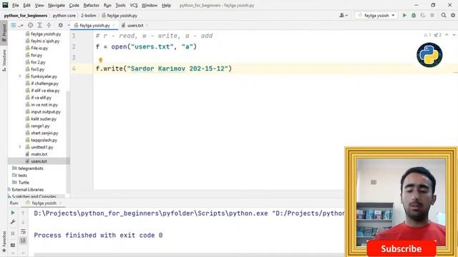458x257 pixels.
Task: Go to next highlighted error down-arrow
Action: pos(454,35)
